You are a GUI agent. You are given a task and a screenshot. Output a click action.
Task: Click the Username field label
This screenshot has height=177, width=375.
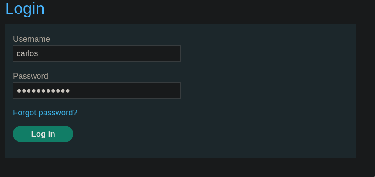[x=31, y=39]
